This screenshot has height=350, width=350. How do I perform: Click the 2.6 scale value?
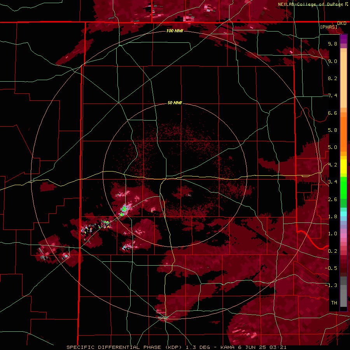[x=332, y=199]
